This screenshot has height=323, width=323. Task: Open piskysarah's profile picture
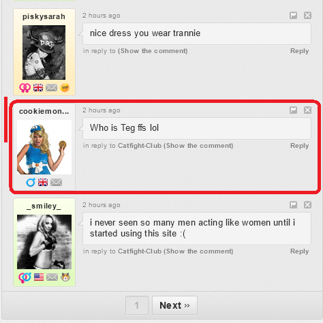pyautogui.click(x=44, y=52)
